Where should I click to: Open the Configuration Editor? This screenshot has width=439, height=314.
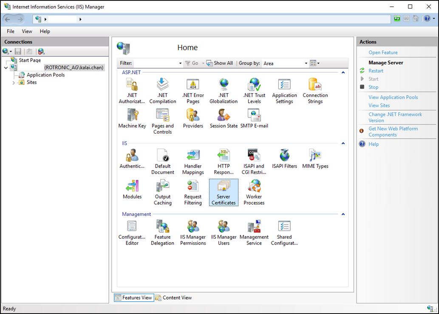[x=132, y=233]
